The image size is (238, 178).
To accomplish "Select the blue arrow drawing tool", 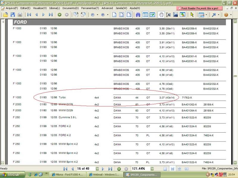I will pyautogui.click(x=214, y=15).
